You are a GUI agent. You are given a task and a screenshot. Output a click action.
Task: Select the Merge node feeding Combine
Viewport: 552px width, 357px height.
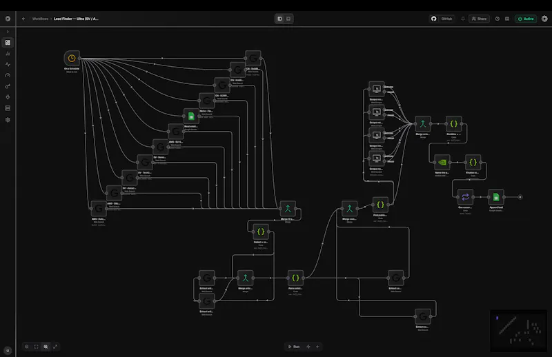coord(423,124)
